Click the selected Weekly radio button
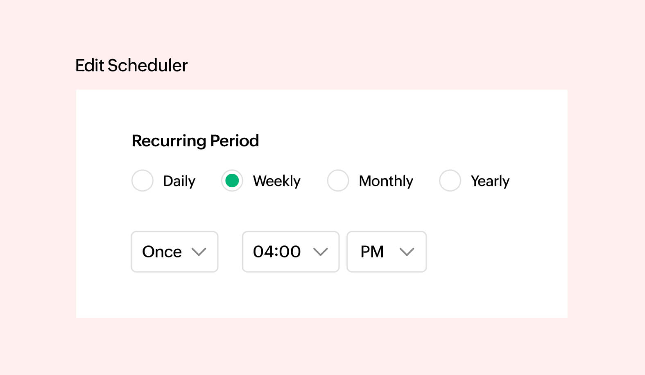645x375 pixels. coord(232,180)
